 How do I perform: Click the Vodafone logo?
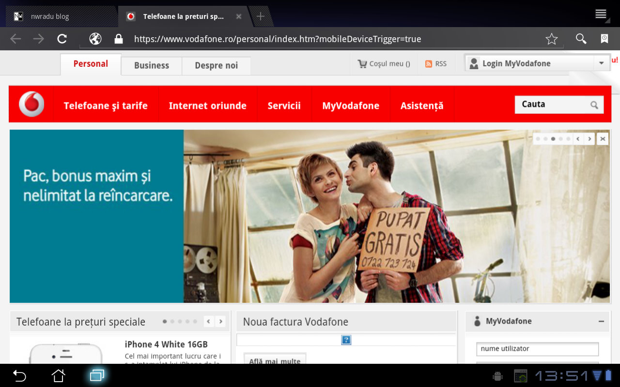tap(31, 104)
